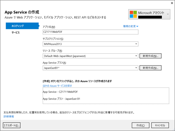Click the アプリ名 input field
The width and height of the screenshot is (175, 131).
91,32
